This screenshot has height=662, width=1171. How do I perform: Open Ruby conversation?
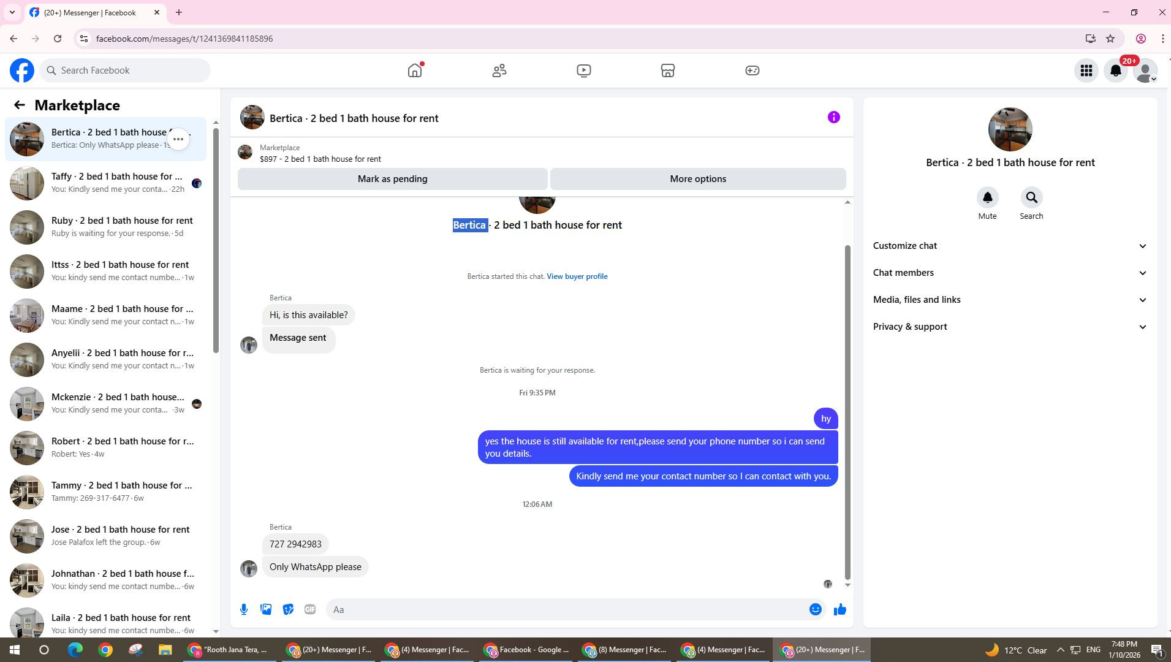coord(105,227)
